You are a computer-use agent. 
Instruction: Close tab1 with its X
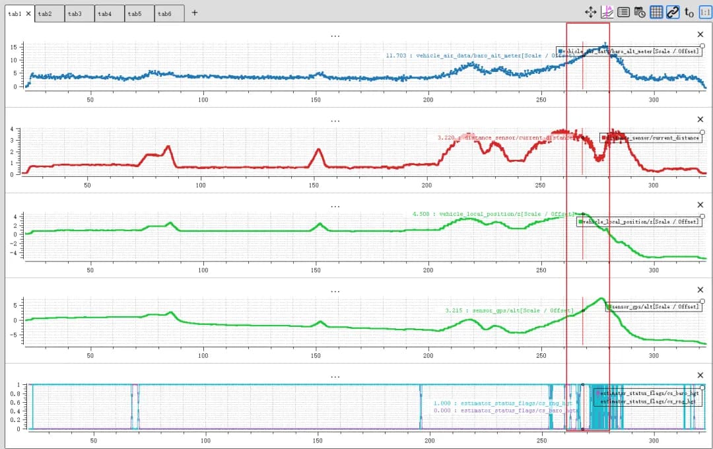[x=28, y=14]
